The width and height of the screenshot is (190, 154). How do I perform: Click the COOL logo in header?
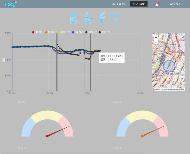click(x=11, y=4)
